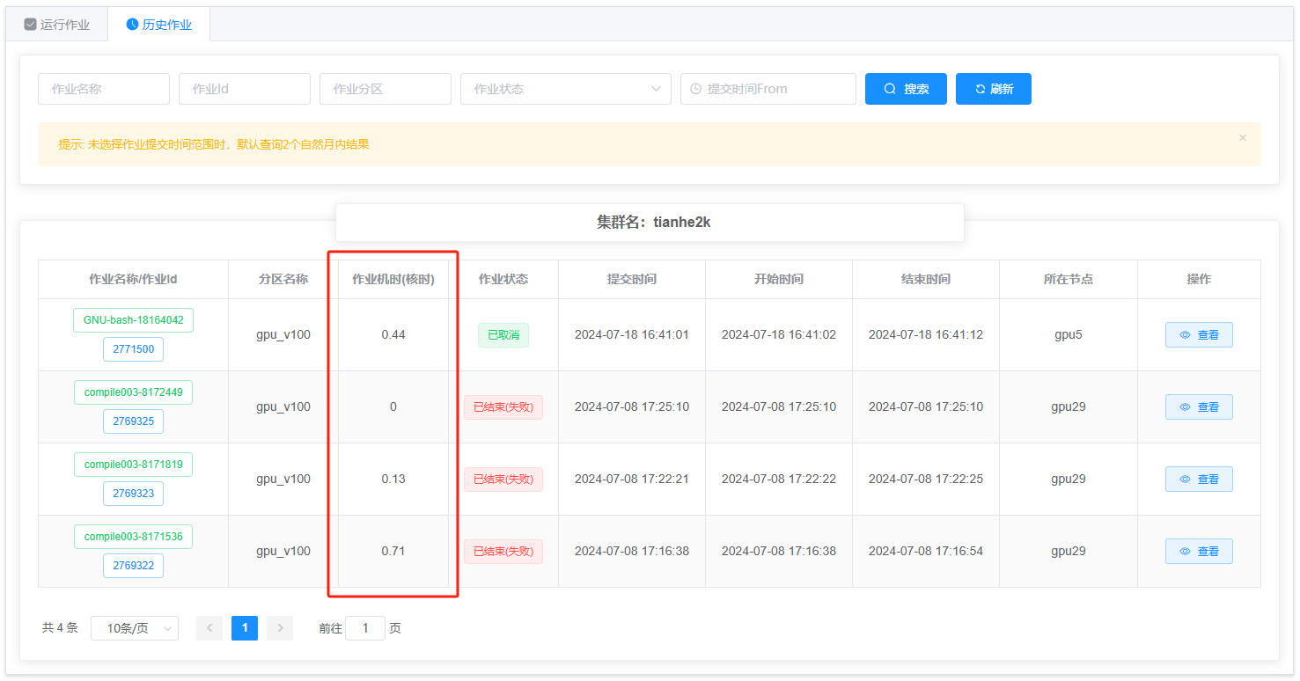Open the 作业状态 dropdown
This screenshot has width=1300, height=681.
pyautogui.click(x=566, y=89)
